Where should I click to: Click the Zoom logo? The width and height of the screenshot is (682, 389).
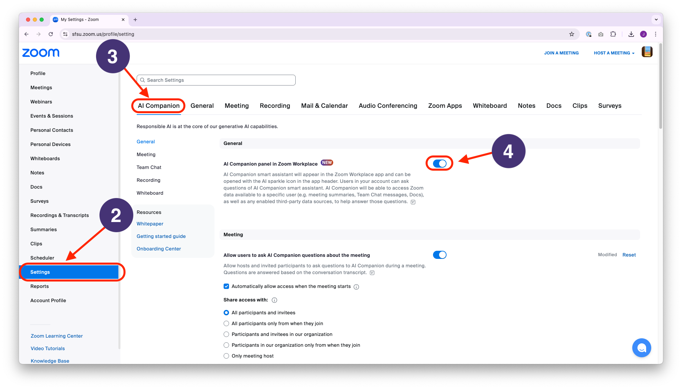pyautogui.click(x=41, y=53)
